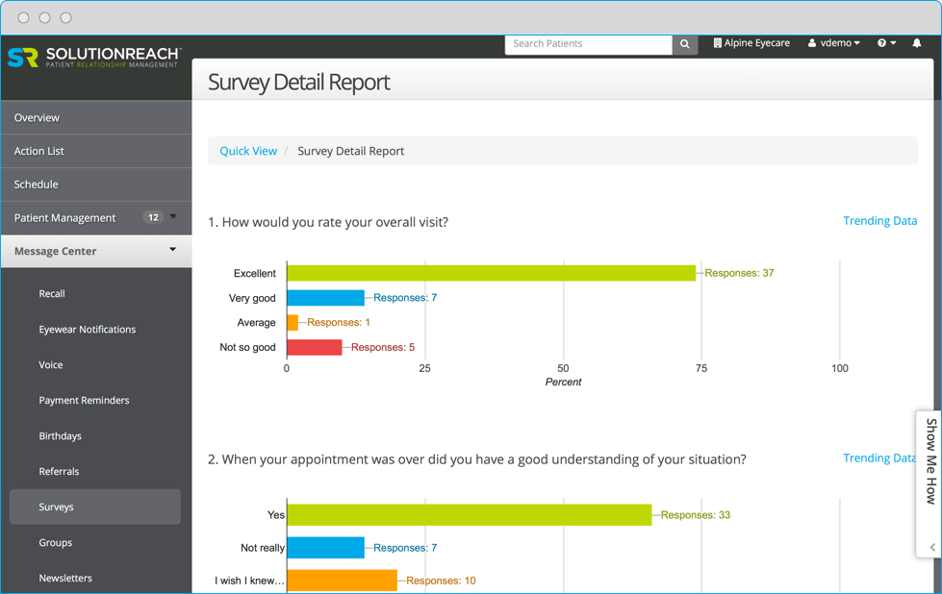The image size is (942, 594).
Task: Open the Overview section
Action: [x=38, y=117]
